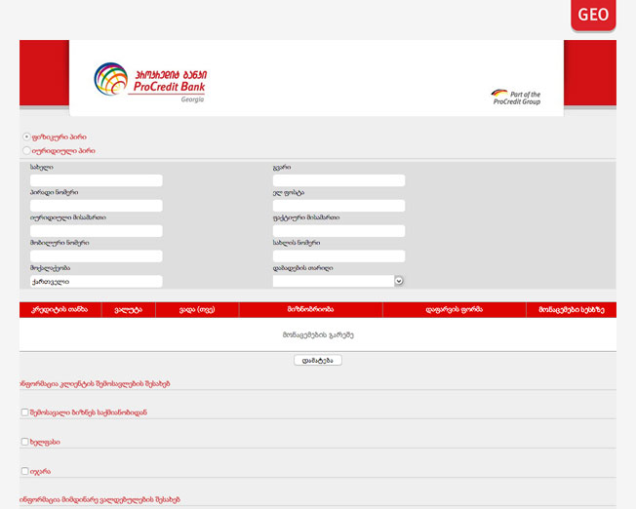Select the იურიდიული პირი radio option
636x509 pixels.
[x=26, y=151]
